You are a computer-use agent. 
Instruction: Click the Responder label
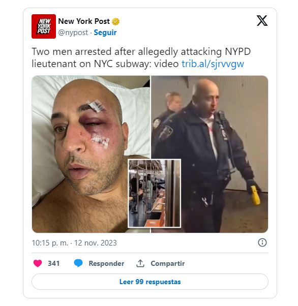pos(106,263)
